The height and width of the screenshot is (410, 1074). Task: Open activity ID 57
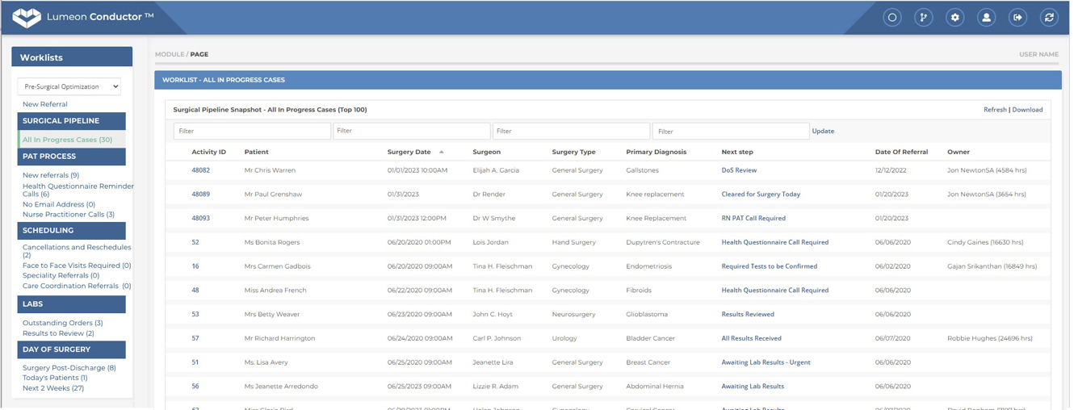click(196, 339)
